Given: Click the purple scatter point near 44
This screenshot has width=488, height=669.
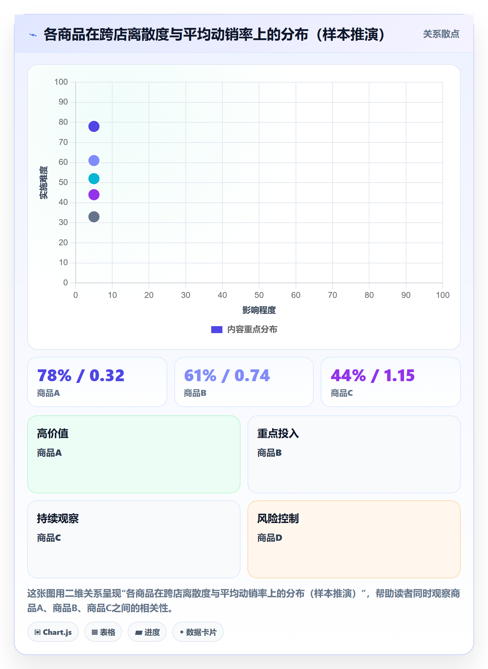Looking at the screenshot, I should click(94, 195).
